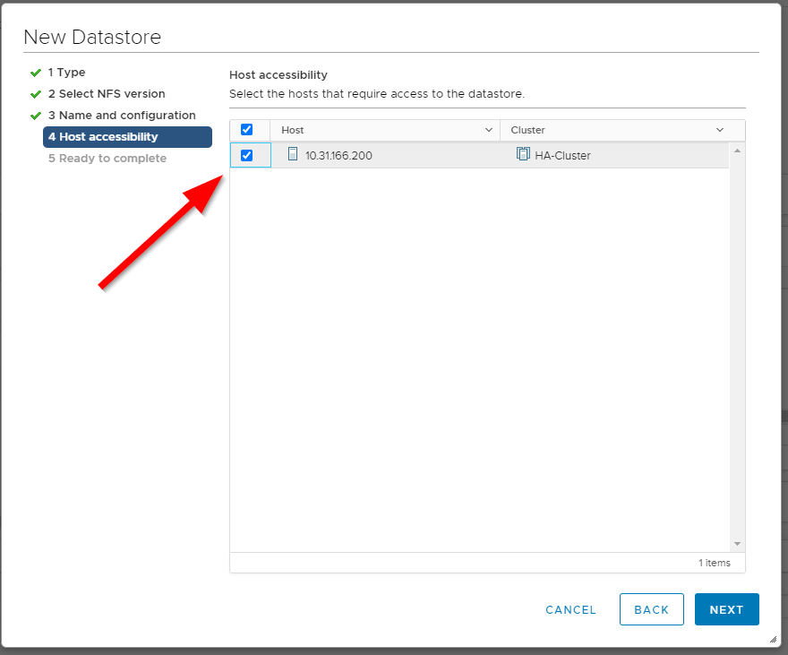Uncheck the checkbox for host 10.31.166.200
788x655 pixels.
pyautogui.click(x=247, y=155)
